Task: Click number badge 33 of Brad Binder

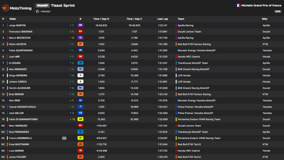Action: 80,94
